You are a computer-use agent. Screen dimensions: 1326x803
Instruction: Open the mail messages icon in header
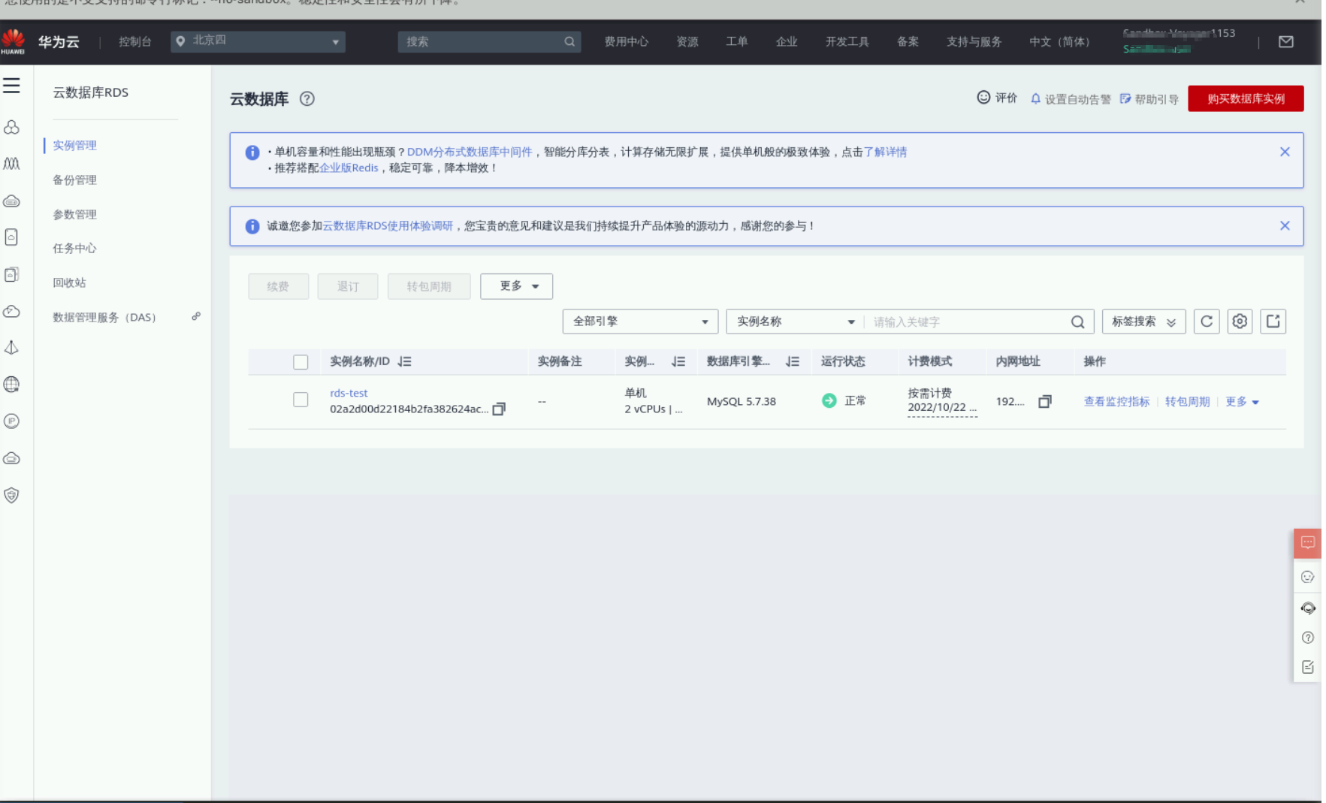[x=1285, y=42]
